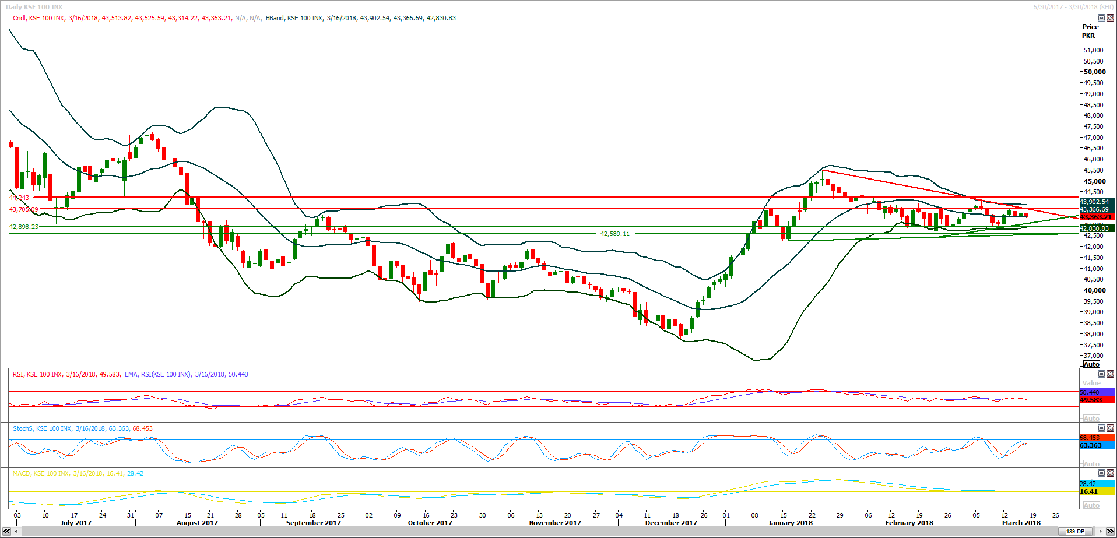Image resolution: width=1117 pixels, height=538 pixels.
Task: Toggle Auto scaling on the price axis
Action: tap(1091, 364)
